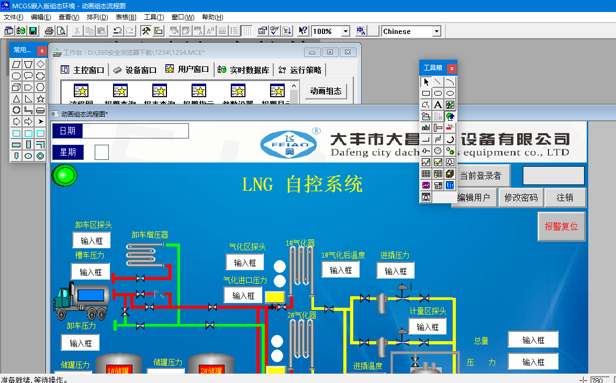Open the 100% zoom dropdown
This screenshot has height=383, width=616.
click(x=345, y=31)
